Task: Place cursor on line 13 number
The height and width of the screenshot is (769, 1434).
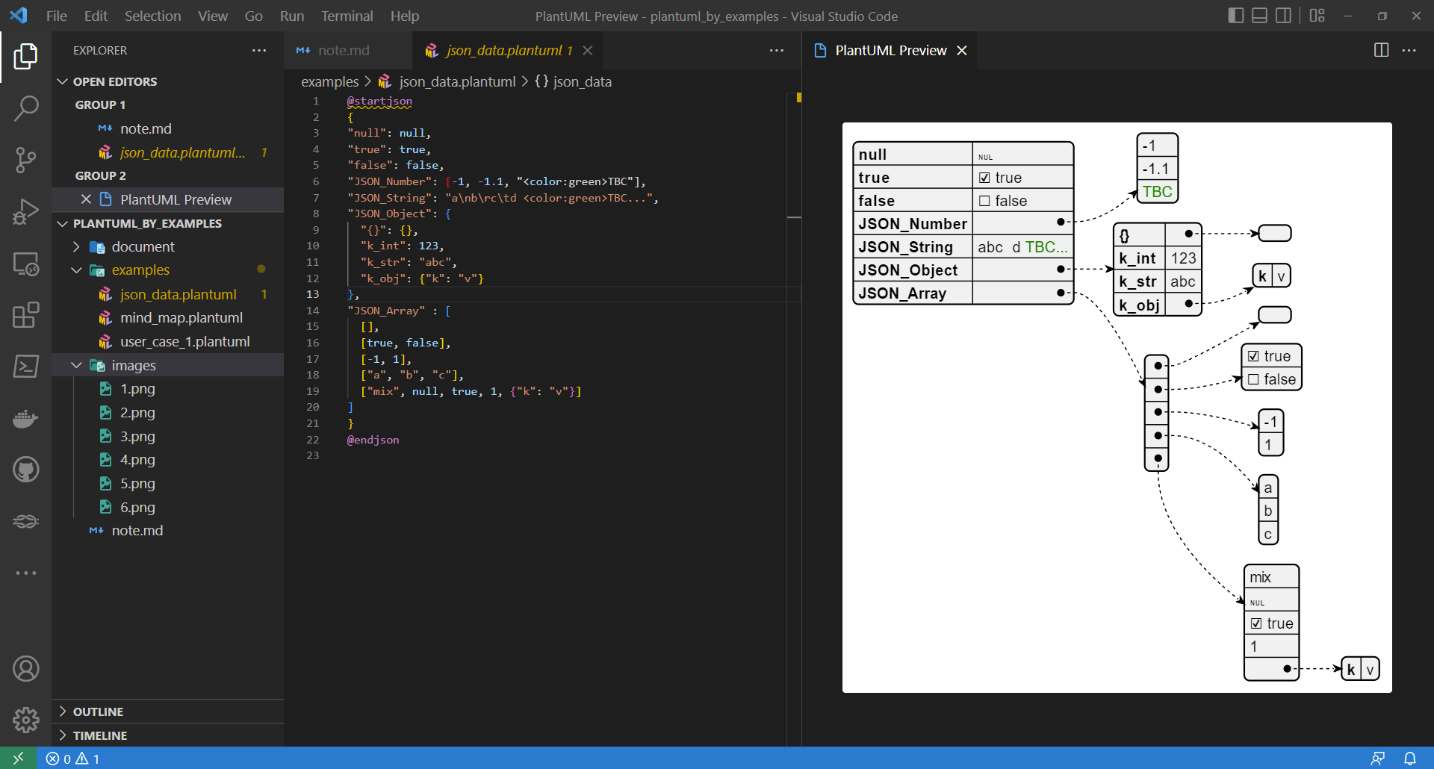Action: [x=313, y=294]
